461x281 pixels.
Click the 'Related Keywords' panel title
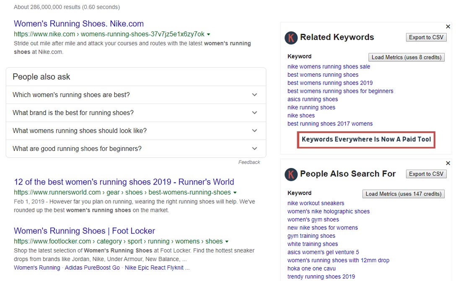[337, 37]
